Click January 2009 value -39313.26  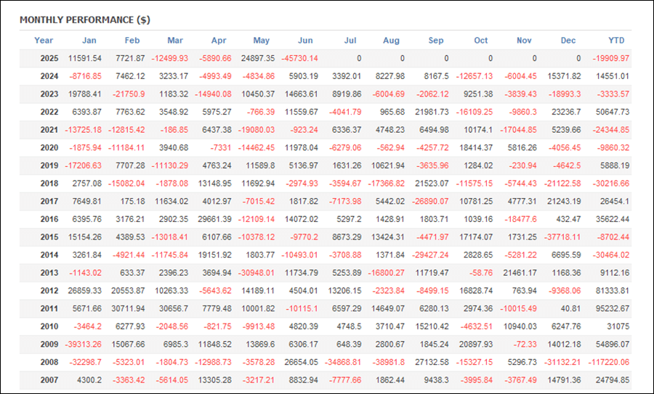[83, 345]
